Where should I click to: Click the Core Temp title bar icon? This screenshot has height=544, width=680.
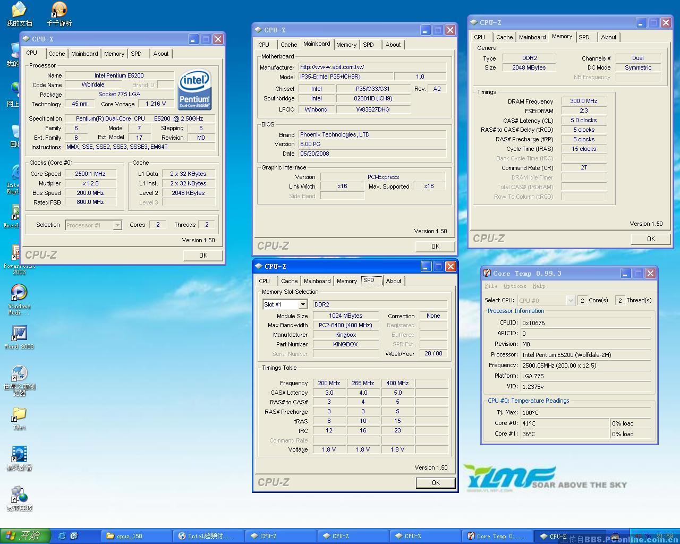click(487, 273)
